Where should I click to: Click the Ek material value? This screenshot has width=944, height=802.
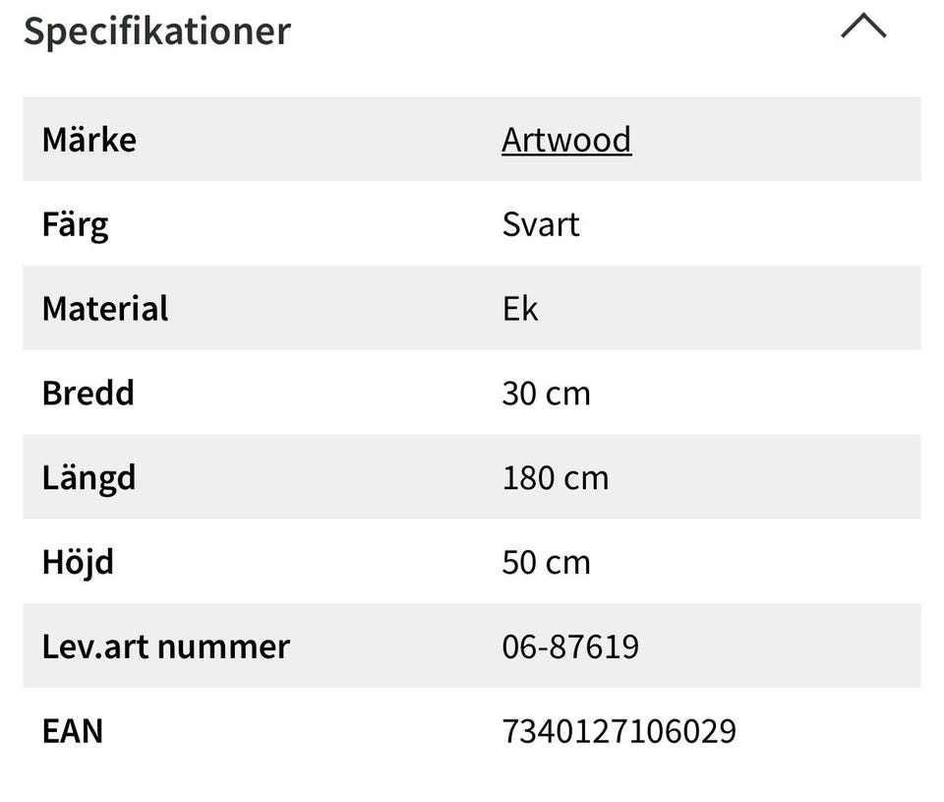point(519,308)
